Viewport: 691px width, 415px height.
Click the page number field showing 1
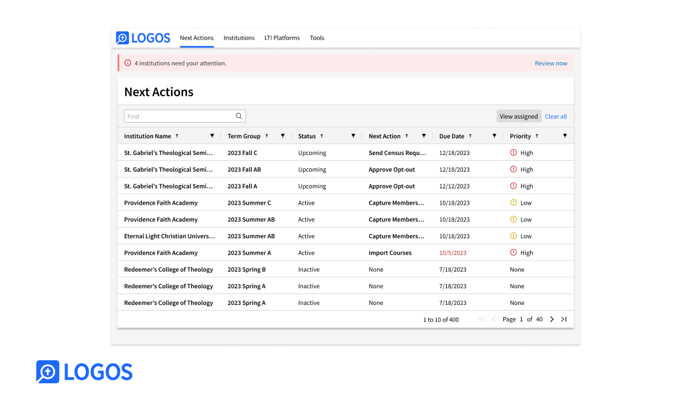click(522, 319)
